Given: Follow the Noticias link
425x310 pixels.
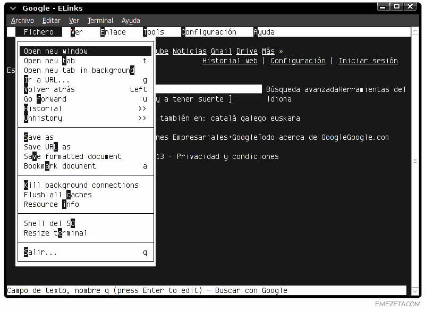Looking at the screenshot, I should [190, 51].
